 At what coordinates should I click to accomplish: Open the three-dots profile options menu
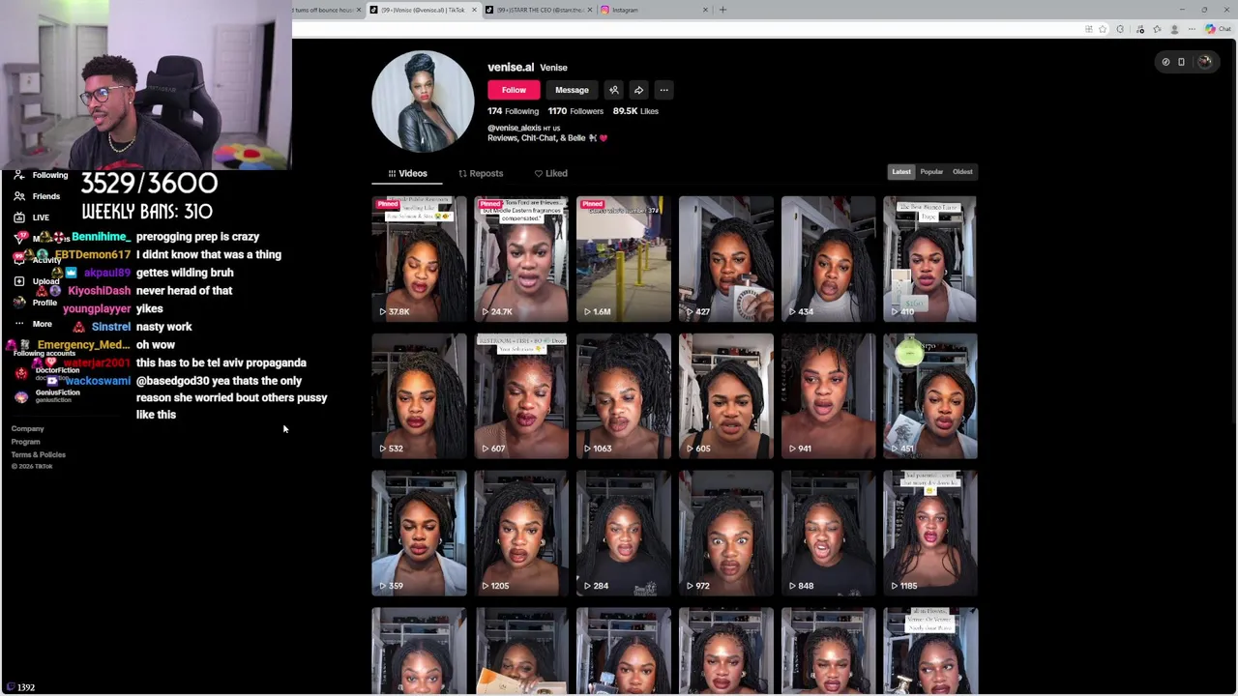pos(663,90)
